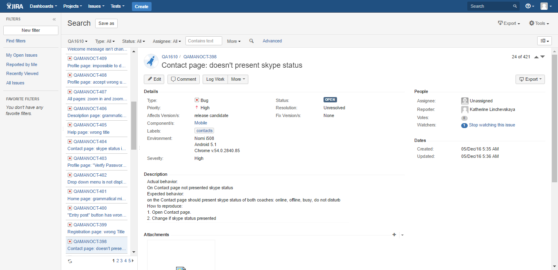Click the JIRA home logo
Viewport: 558px width, 270px height.
tap(14, 6)
